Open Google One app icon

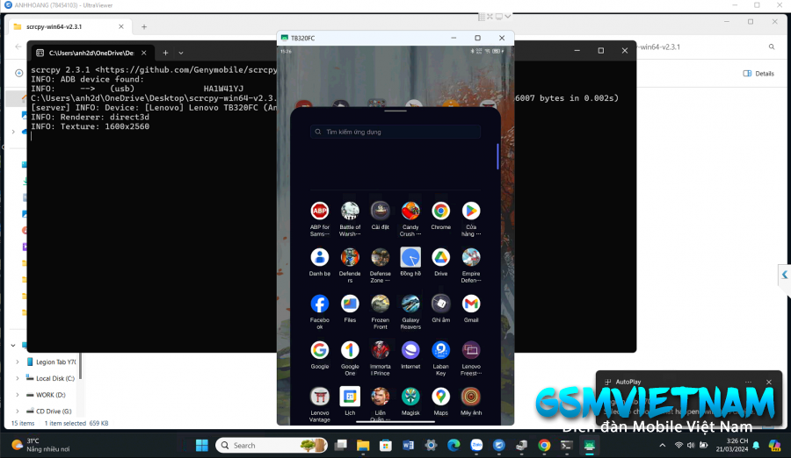point(350,350)
